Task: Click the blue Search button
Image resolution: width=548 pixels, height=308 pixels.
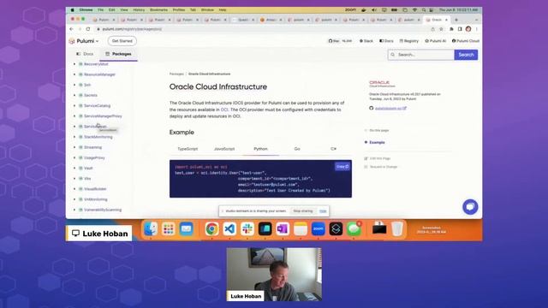Action: 466,55
